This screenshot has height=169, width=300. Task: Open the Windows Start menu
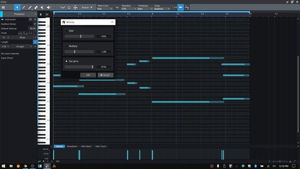pyautogui.click(x=3, y=166)
